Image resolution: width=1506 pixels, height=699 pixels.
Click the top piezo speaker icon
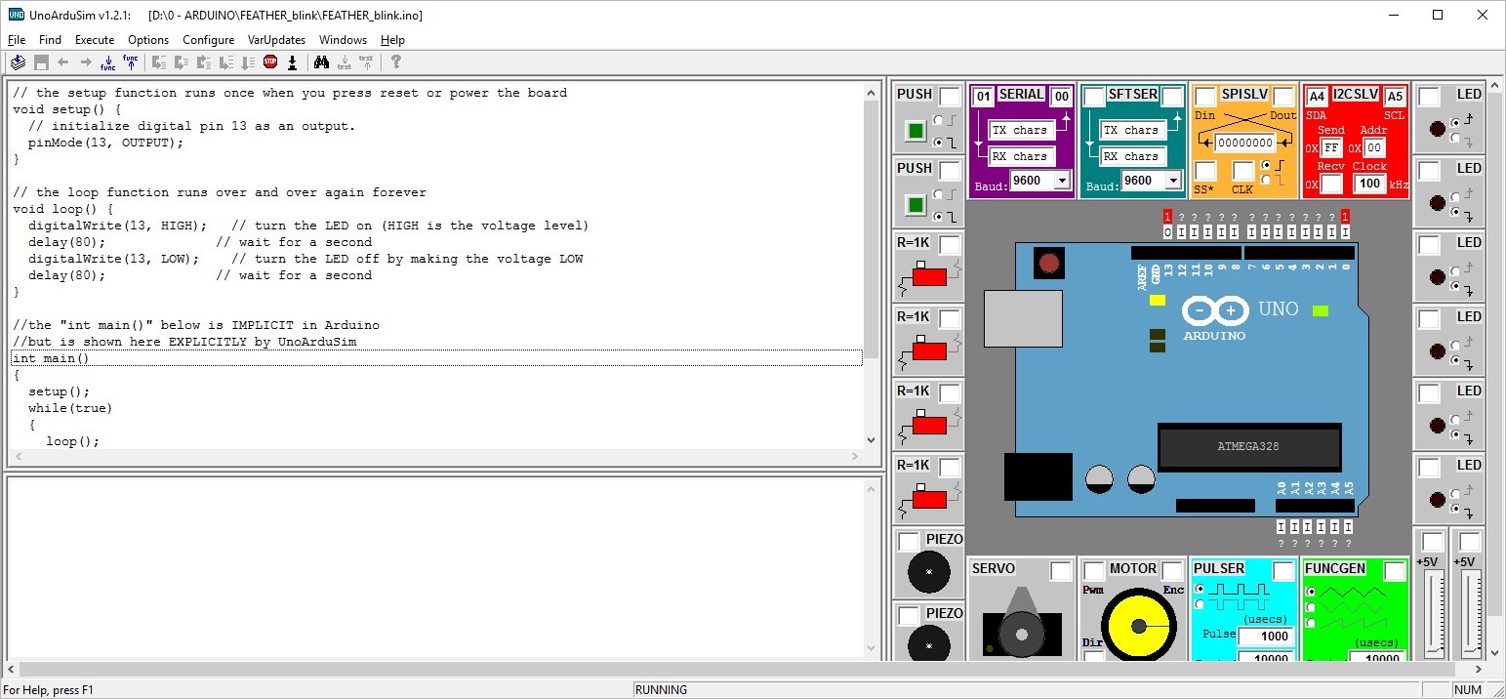pyautogui.click(x=929, y=572)
